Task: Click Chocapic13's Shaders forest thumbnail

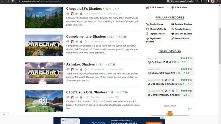Action: (44, 18)
